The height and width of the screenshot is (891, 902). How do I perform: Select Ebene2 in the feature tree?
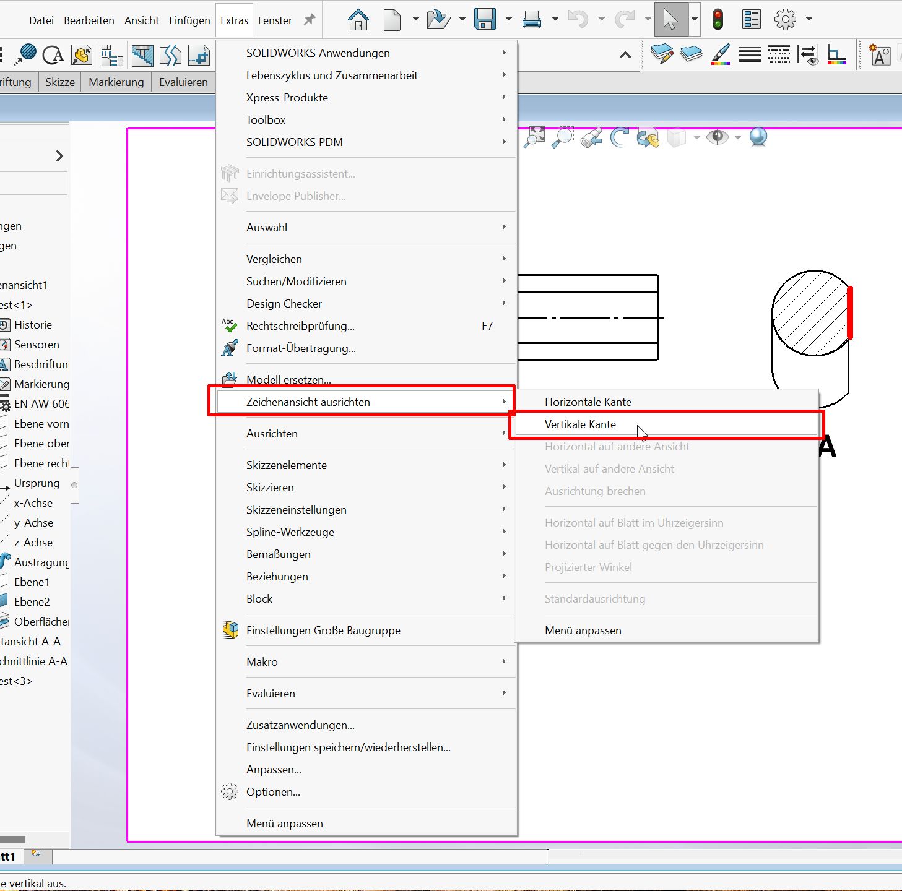tap(32, 602)
